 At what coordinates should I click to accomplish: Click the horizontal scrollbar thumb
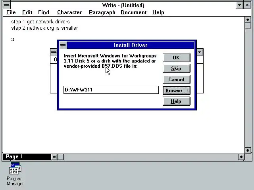coord(61,157)
